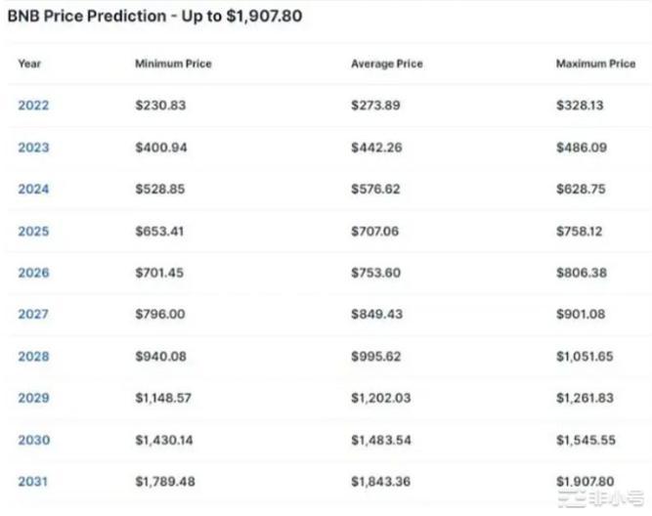Click the Maximum Price column header
This screenshot has height=516, width=652.
click(595, 64)
